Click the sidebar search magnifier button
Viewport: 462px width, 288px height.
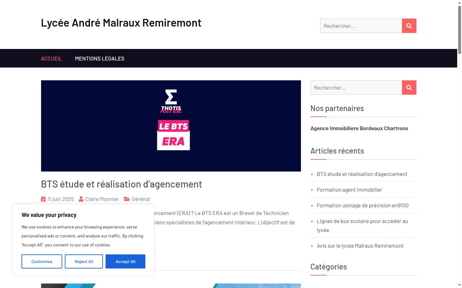tap(409, 88)
